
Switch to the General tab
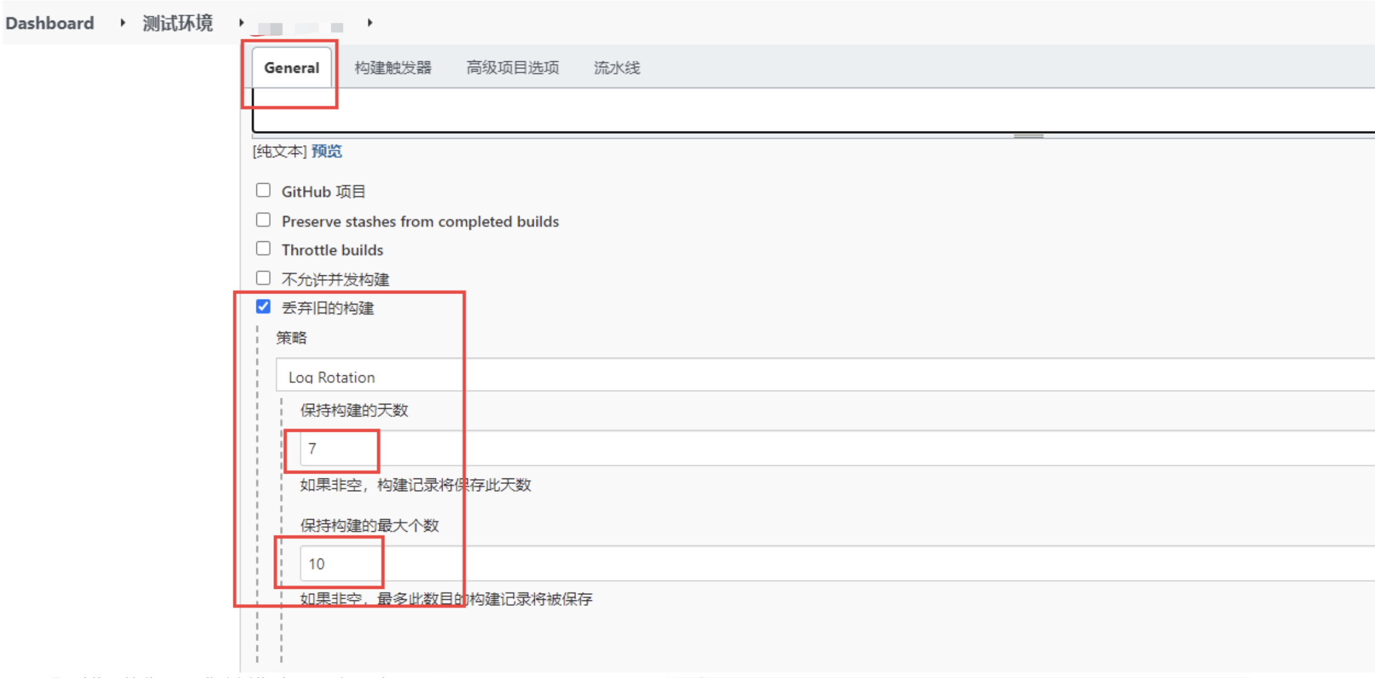292,67
